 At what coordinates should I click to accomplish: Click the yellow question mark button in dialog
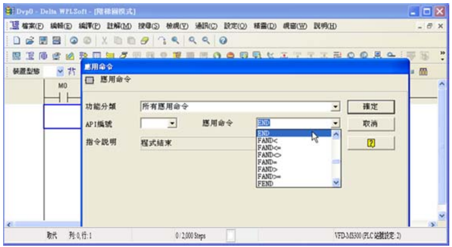click(x=371, y=143)
